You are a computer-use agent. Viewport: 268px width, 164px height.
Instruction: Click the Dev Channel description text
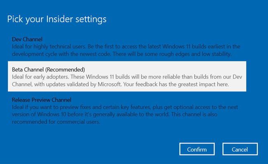click(126, 50)
